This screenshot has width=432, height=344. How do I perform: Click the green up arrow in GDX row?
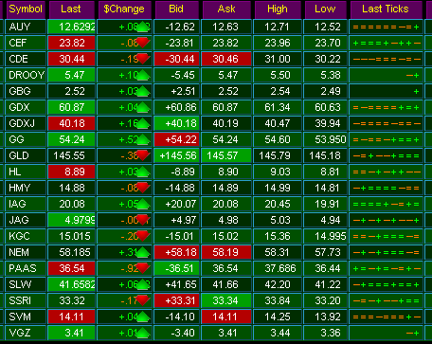tap(143, 107)
